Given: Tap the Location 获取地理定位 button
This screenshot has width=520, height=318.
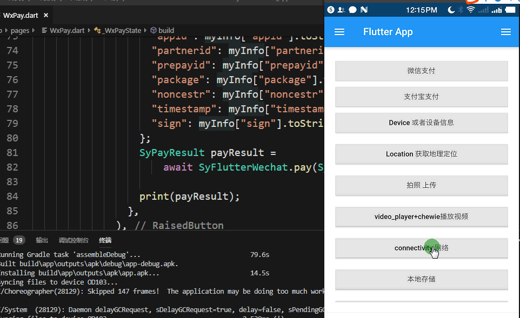Looking at the screenshot, I should [x=422, y=154].
